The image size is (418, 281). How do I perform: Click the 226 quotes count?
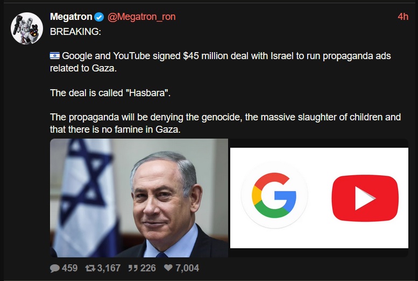coord(147,268)
